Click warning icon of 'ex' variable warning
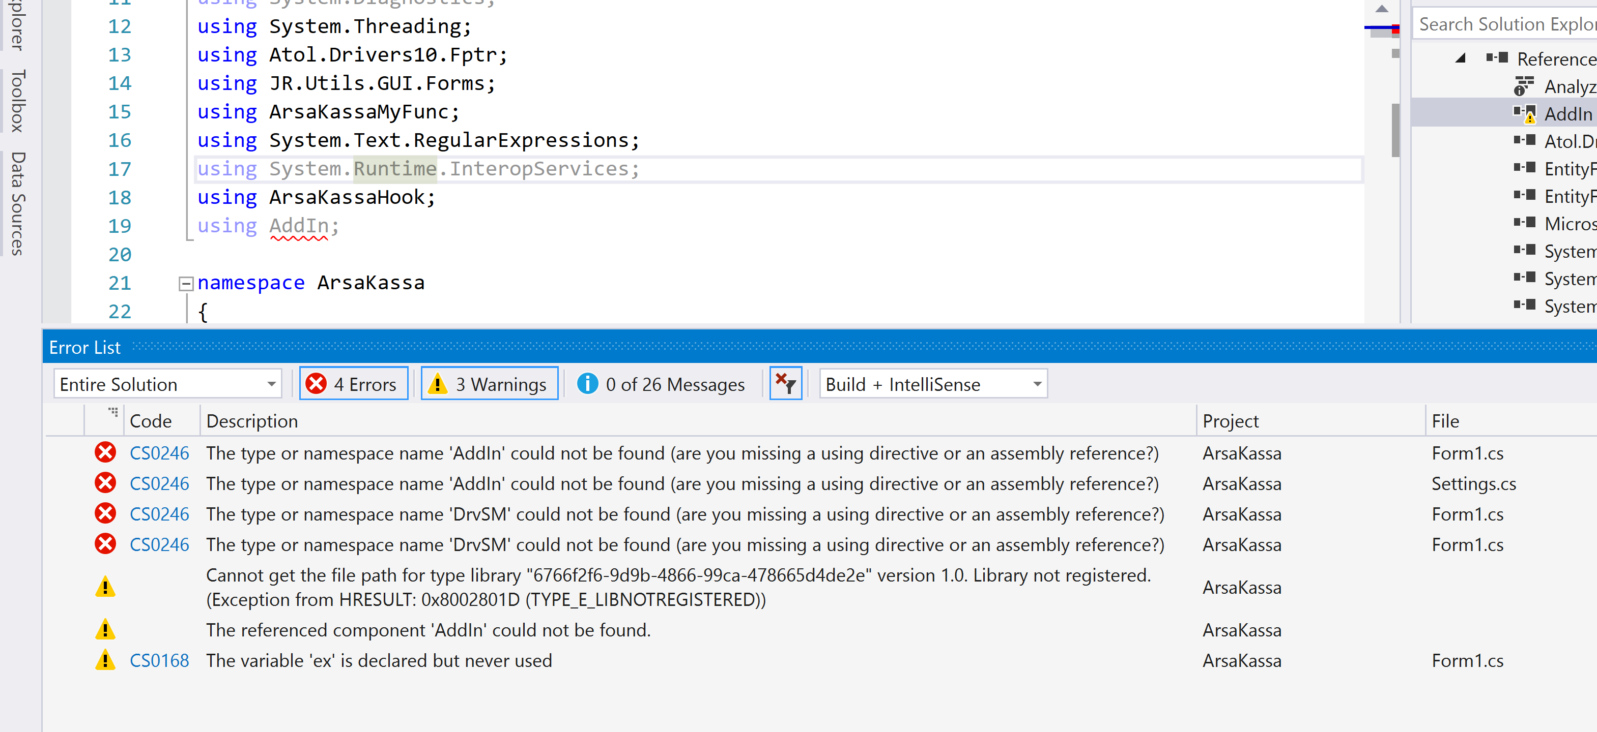Screen dimensions: 1597x732 (x=105, y=660)
